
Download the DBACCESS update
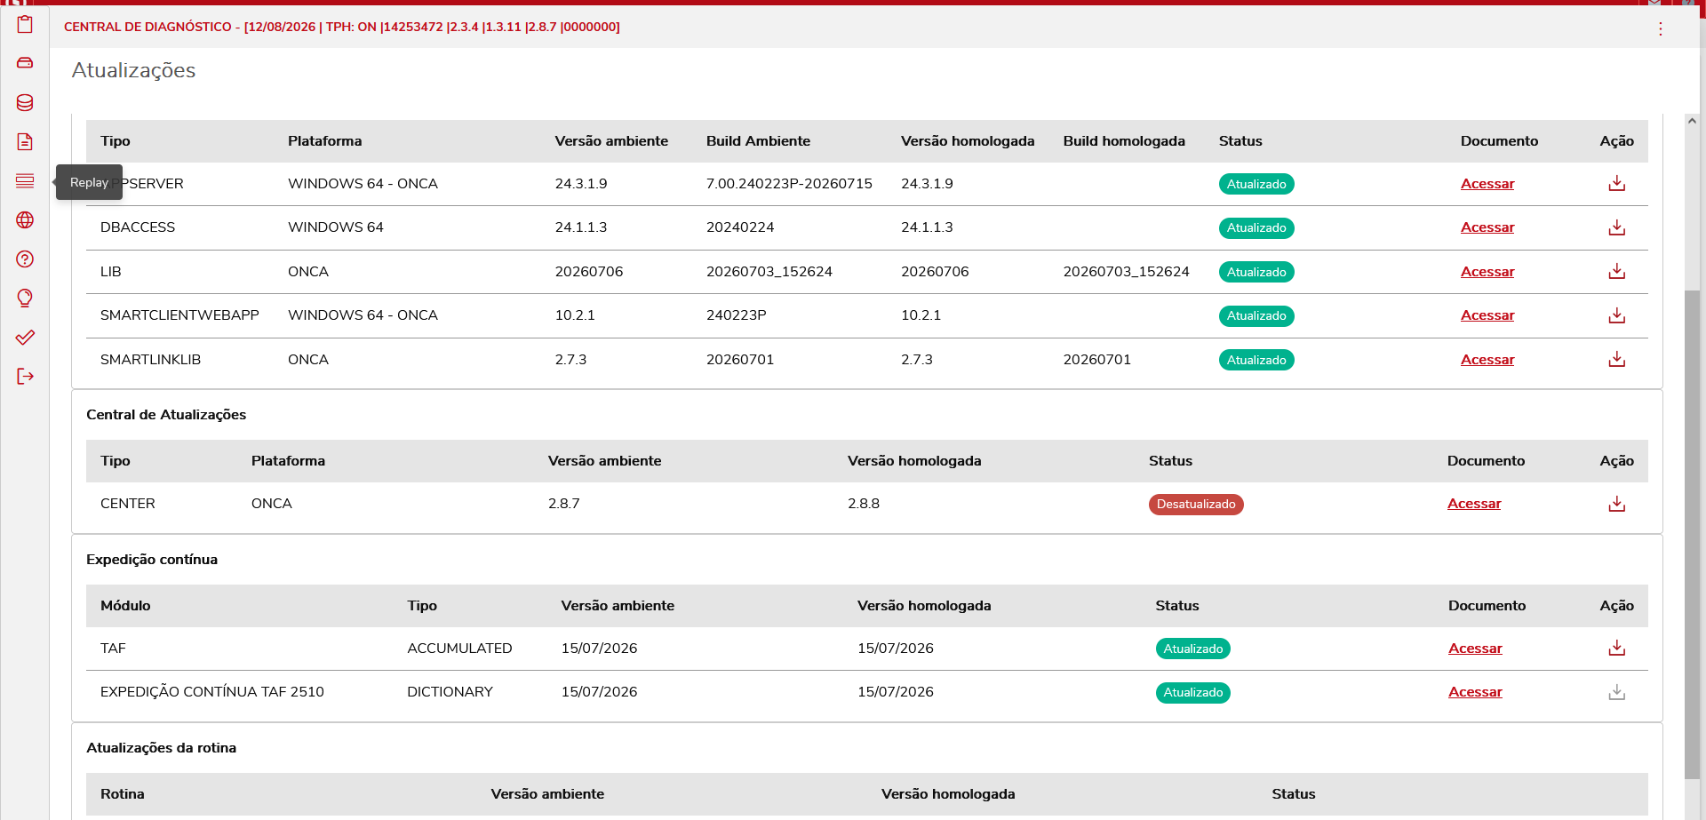coord(1616,227)
